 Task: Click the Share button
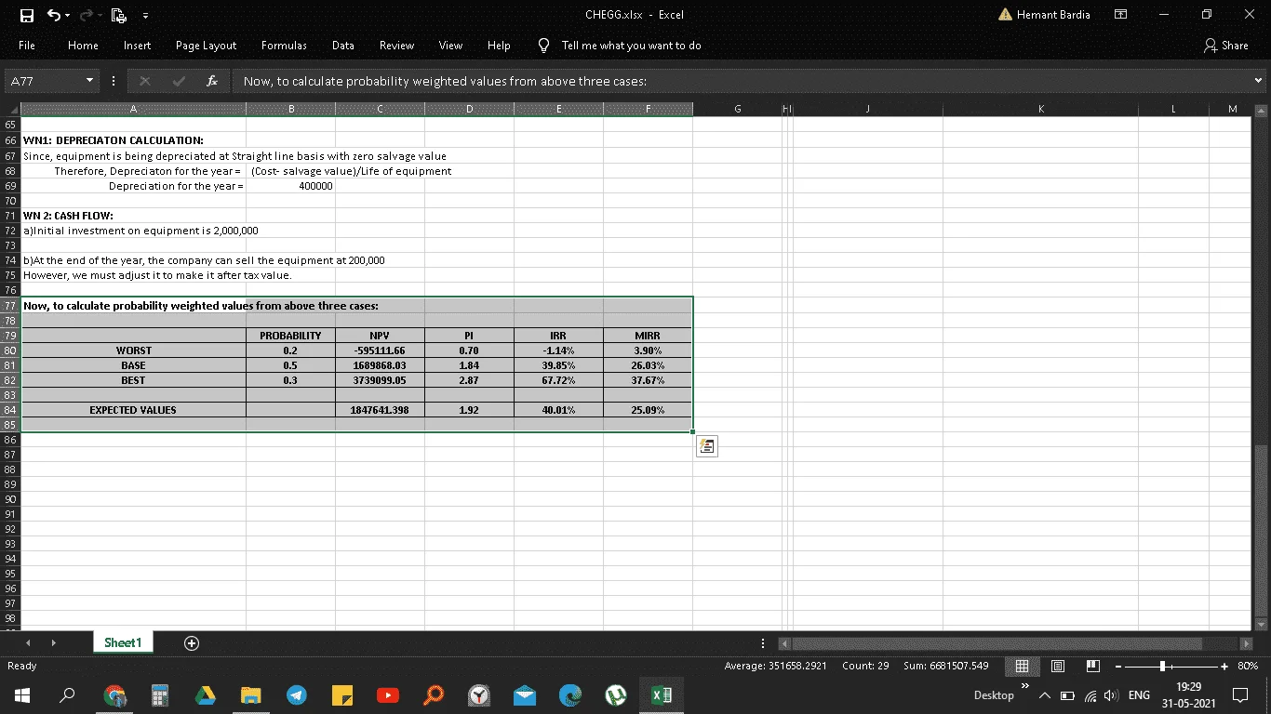pos(1225,46)
